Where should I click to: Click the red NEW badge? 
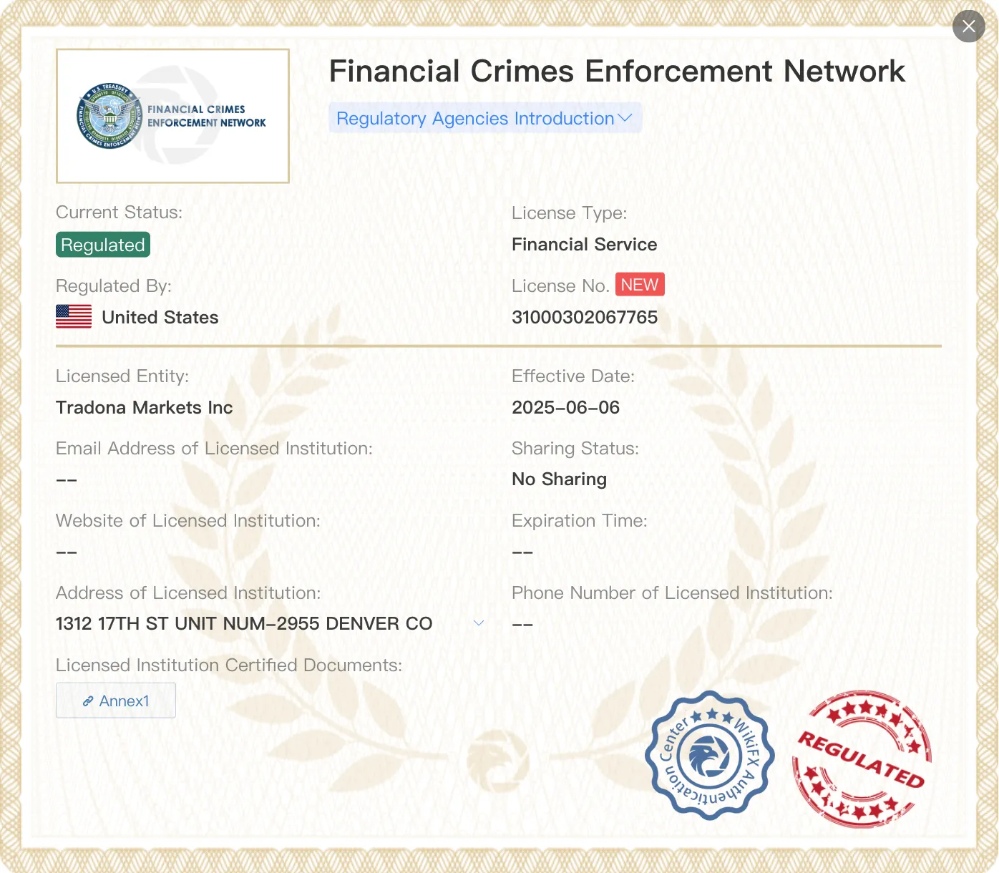pos(640,285)
